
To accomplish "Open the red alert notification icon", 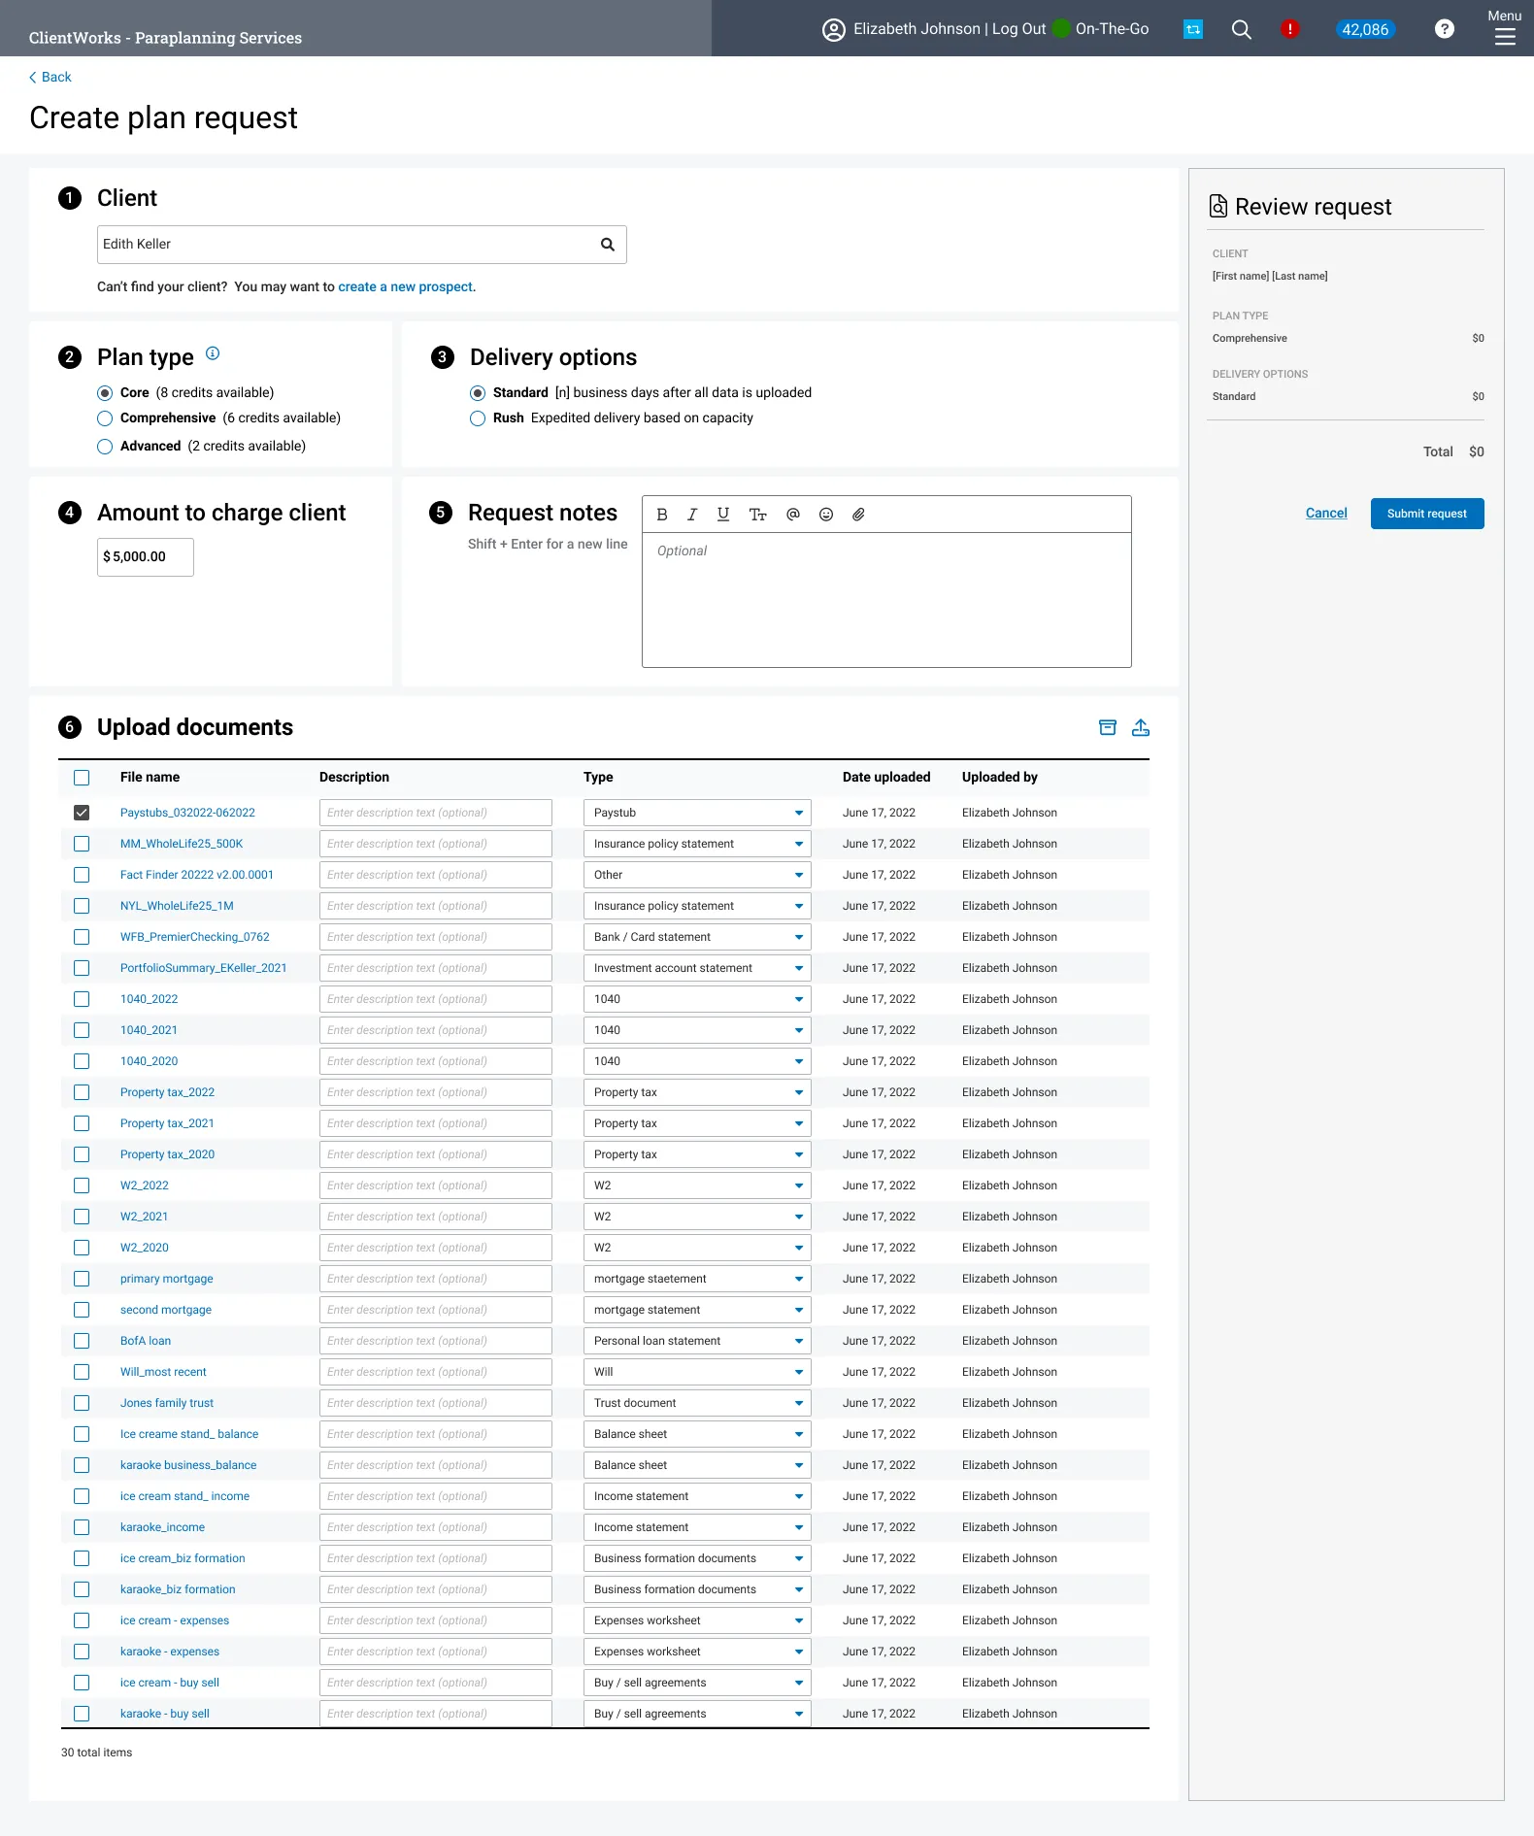I will coord(1289,29).
